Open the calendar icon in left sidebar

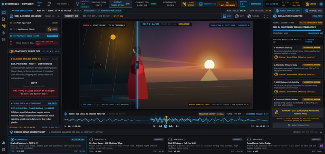click(4, 12)
